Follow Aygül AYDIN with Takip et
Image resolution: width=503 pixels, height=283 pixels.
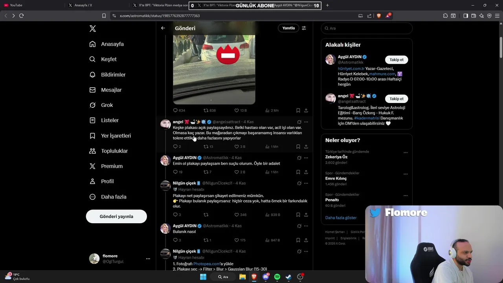point(397,60)
